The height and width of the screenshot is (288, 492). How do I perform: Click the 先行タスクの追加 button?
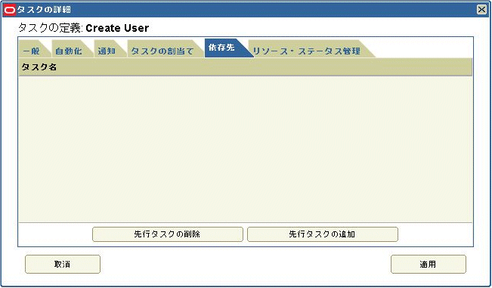click(x=323, y=234)
